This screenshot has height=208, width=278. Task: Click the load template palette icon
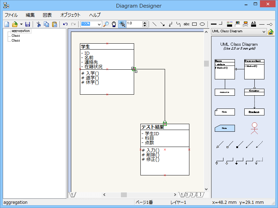point(271,32)
